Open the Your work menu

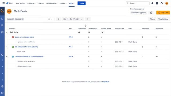click(20, 3)
